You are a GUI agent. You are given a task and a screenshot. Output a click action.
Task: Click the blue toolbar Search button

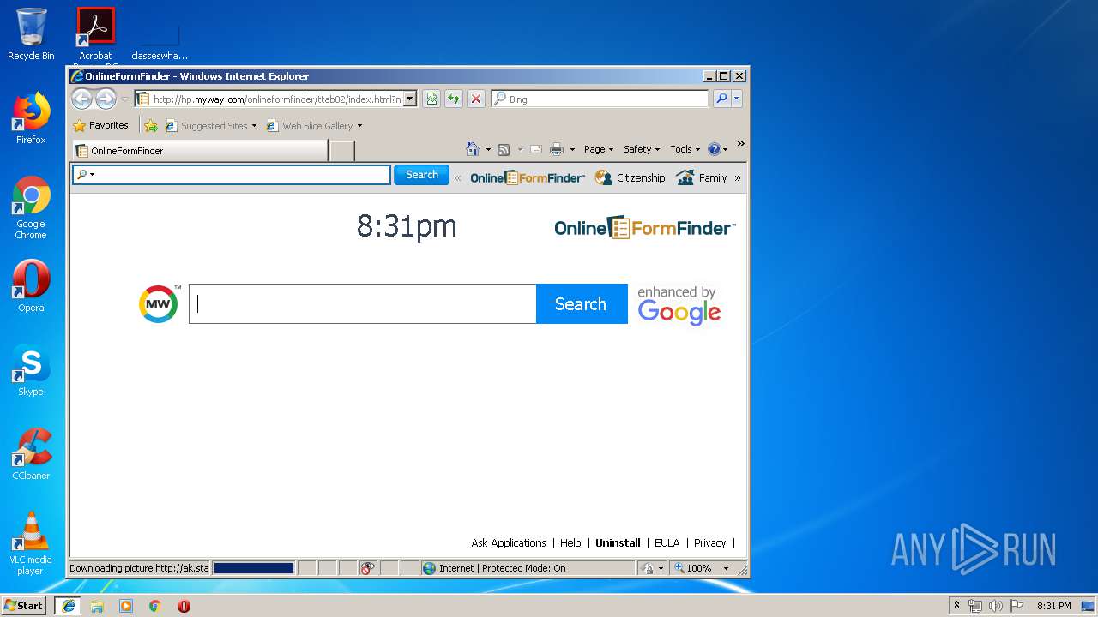point(421,175)
